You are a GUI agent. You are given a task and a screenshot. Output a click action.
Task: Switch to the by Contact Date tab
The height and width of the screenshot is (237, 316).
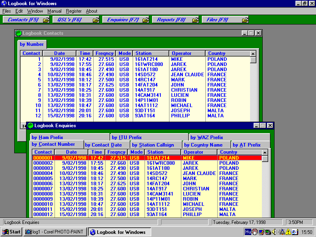[x=107, y=145]
